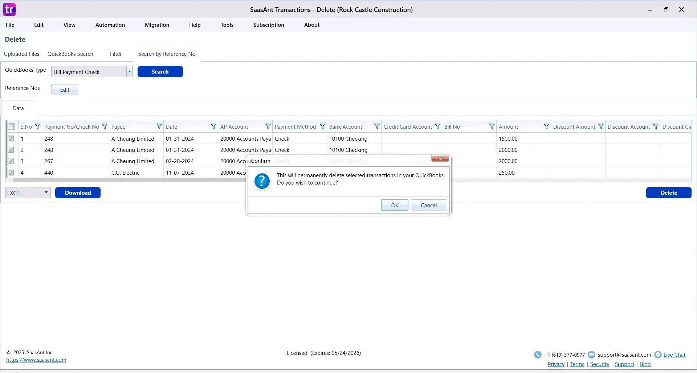The image size is (697, 373).
Task: Open the Terms link
Action: tap(577, 364)
